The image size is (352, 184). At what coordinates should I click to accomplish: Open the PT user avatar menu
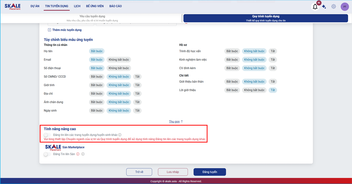click(x=345, y=7)
